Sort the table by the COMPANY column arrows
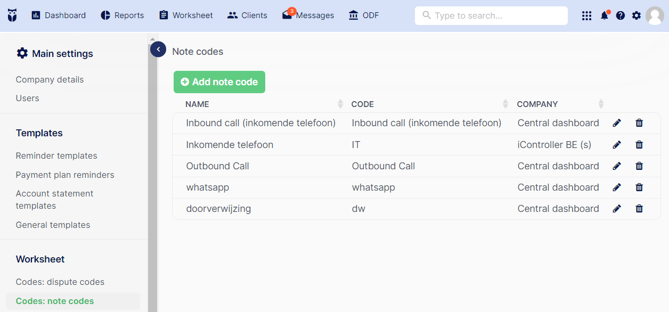 pos(601,103)
